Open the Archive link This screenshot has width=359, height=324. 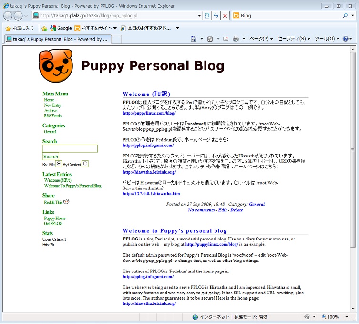coord(51,110)
